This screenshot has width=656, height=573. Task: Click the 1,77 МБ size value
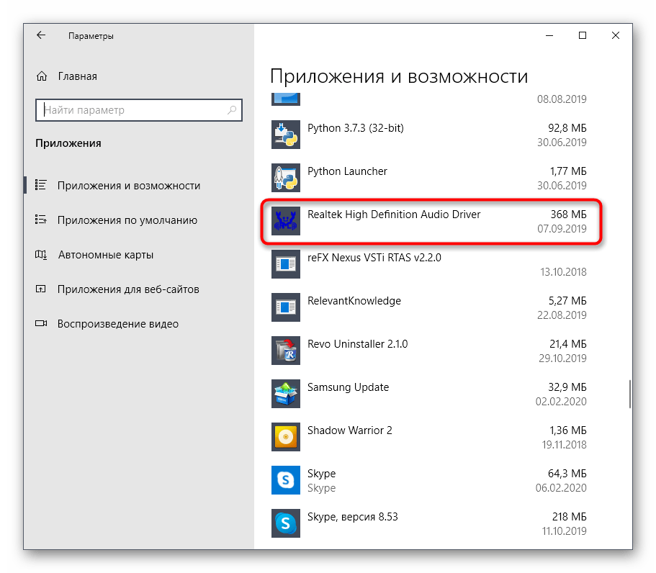point(568,171)
